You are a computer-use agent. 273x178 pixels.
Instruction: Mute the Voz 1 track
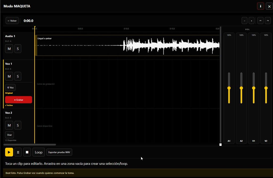point(9,76)
